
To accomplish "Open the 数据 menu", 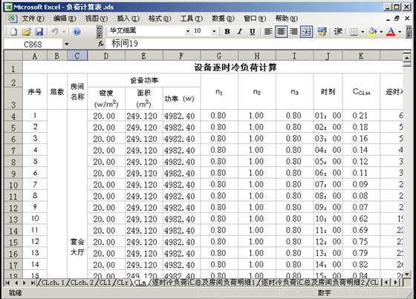I will tap(223, 19).
